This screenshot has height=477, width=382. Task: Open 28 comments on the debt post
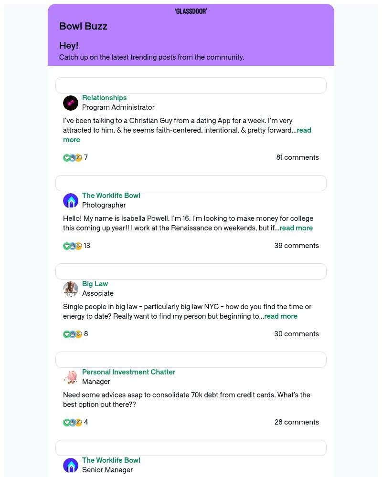pyautogui.click(x=297, y=422)
